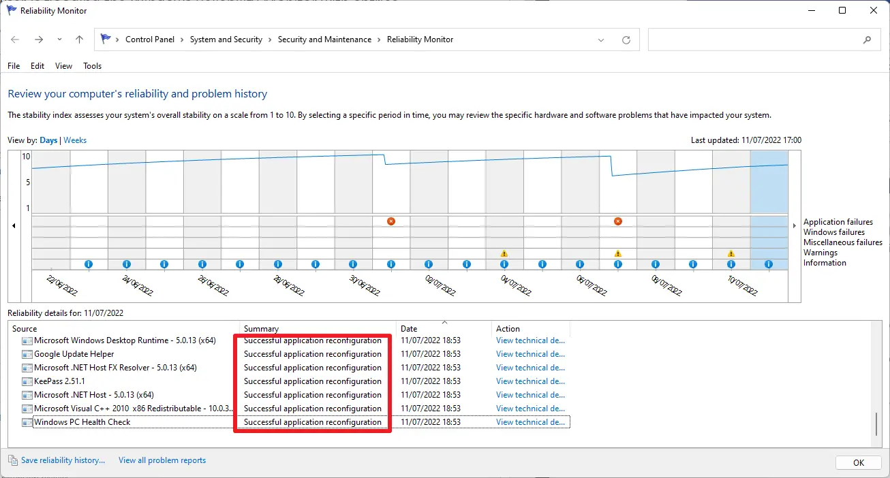
Task: Sort the list by Source column
Action: tap(123, 329)
